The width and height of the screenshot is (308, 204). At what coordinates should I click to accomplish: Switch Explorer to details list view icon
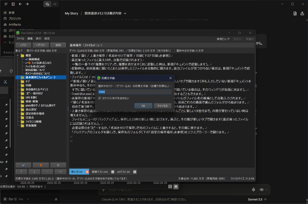170,187
